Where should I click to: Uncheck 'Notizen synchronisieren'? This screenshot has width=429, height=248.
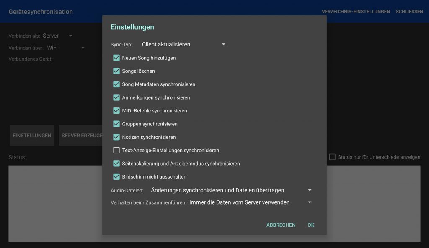point(116,137)
